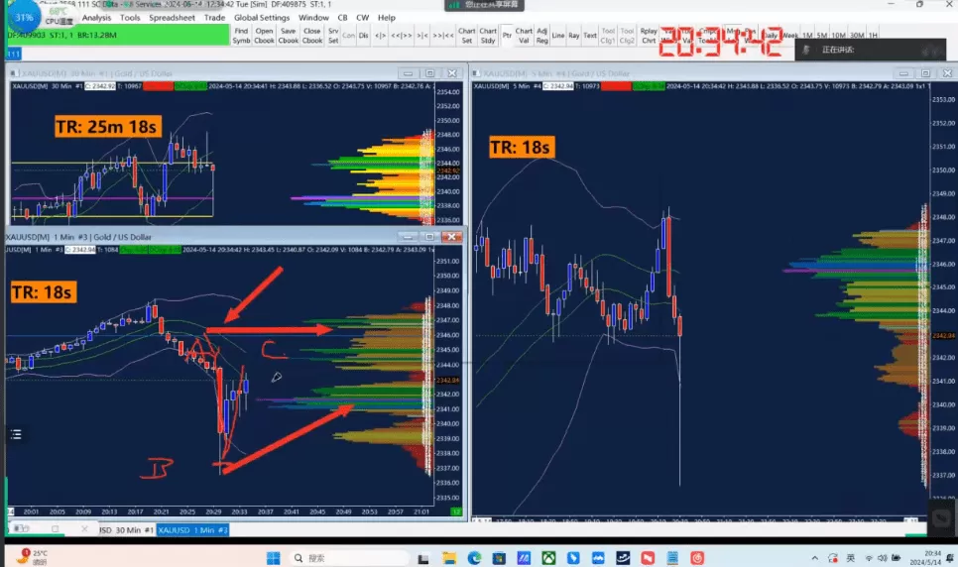Select the Ray drawing tool
The height and width of the screenshot is (567, 958).
tap(574, 36)
